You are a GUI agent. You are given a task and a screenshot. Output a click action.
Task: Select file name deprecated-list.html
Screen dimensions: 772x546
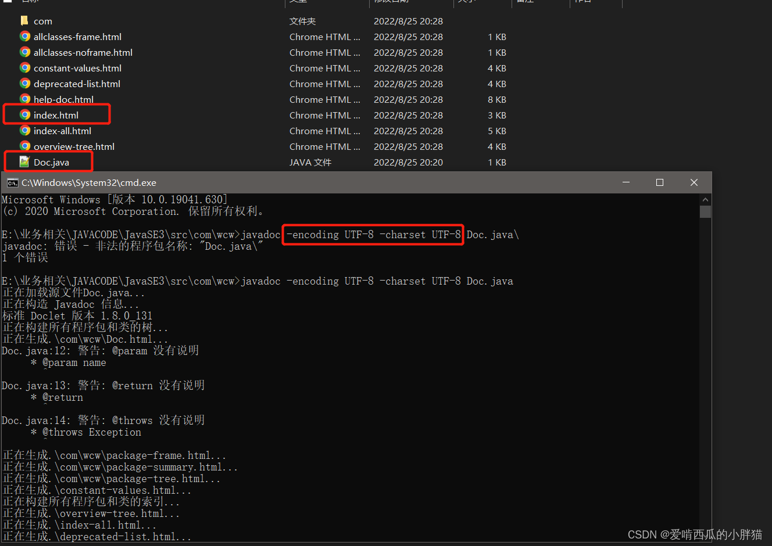point(77,84)
